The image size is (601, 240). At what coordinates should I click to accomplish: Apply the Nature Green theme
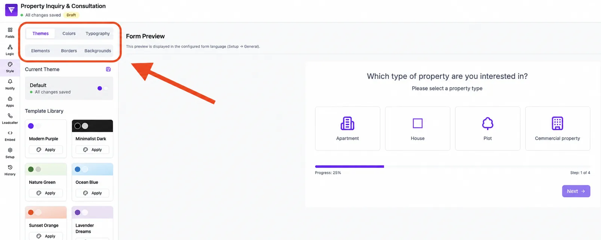46,193
